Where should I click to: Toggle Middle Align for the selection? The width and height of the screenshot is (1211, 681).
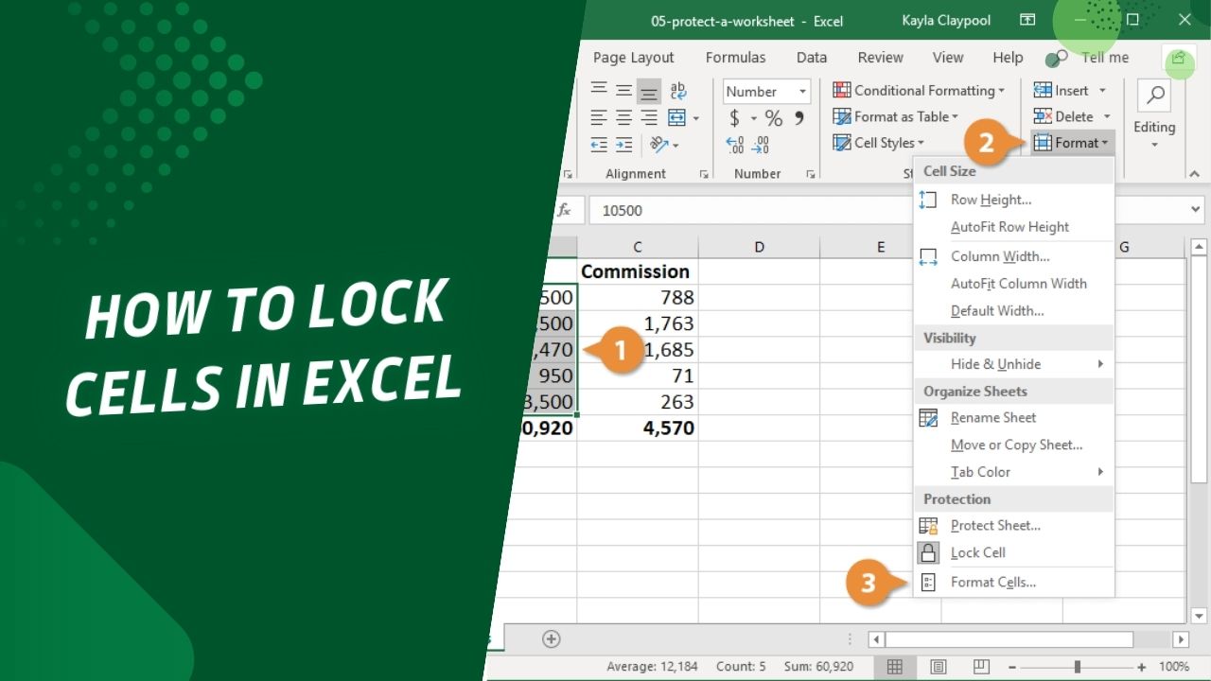624,89
